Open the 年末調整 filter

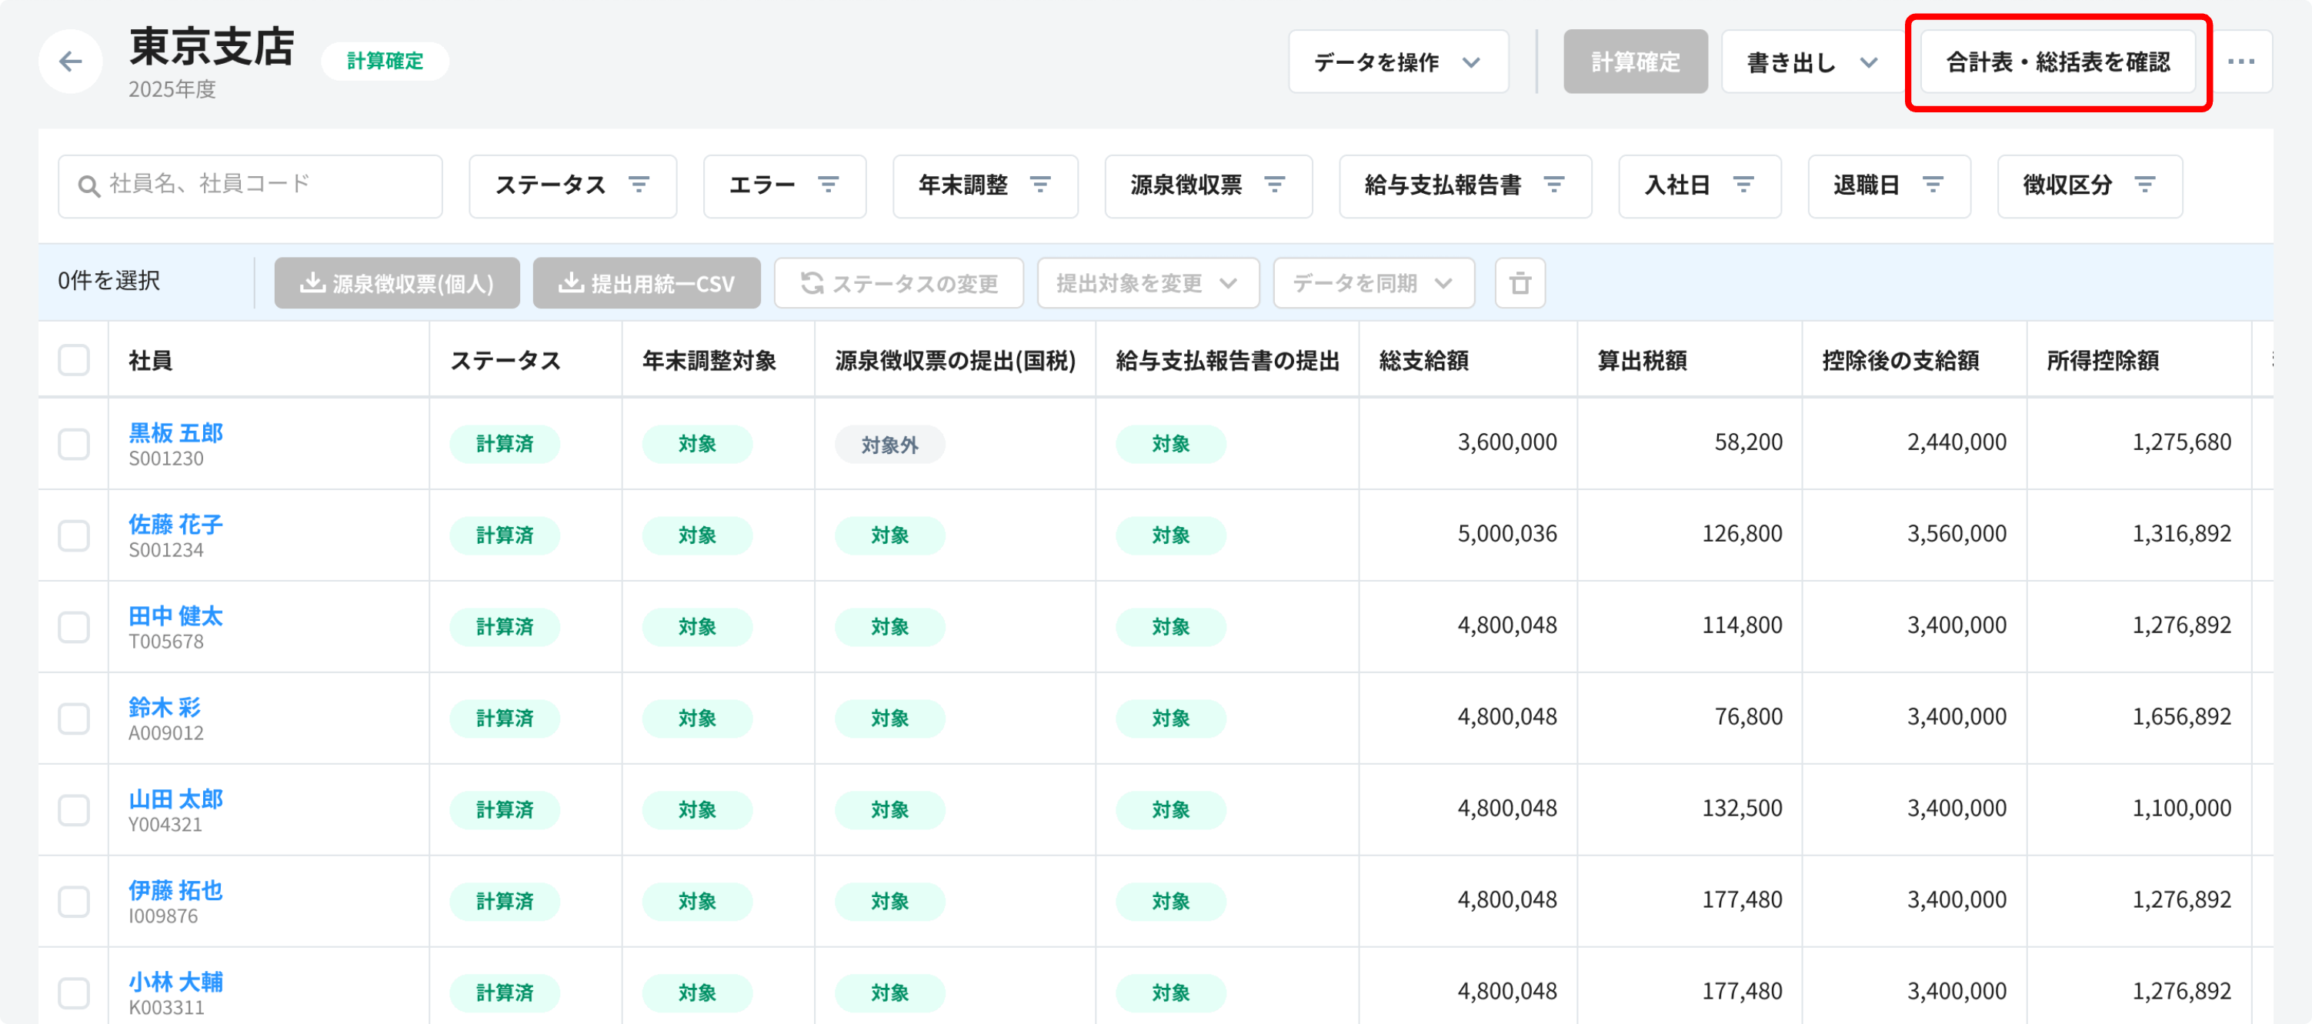point(985,185)
